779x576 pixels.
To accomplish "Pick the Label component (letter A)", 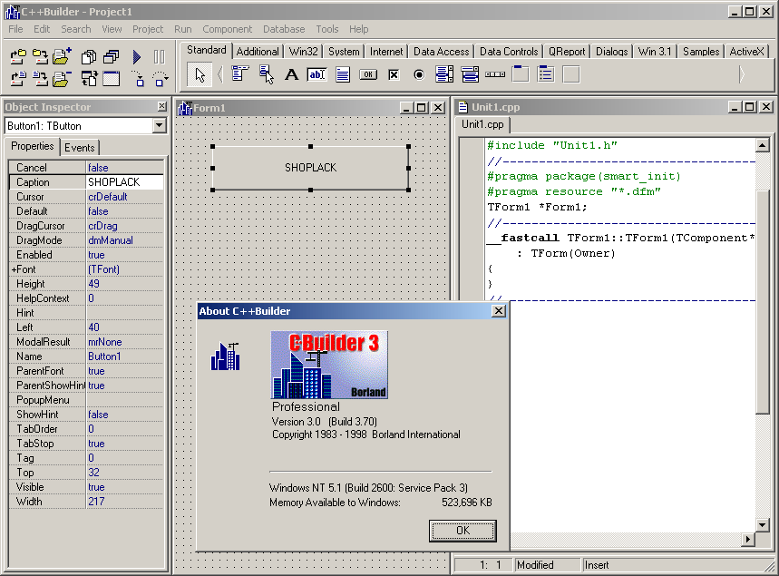I will 292,74.
